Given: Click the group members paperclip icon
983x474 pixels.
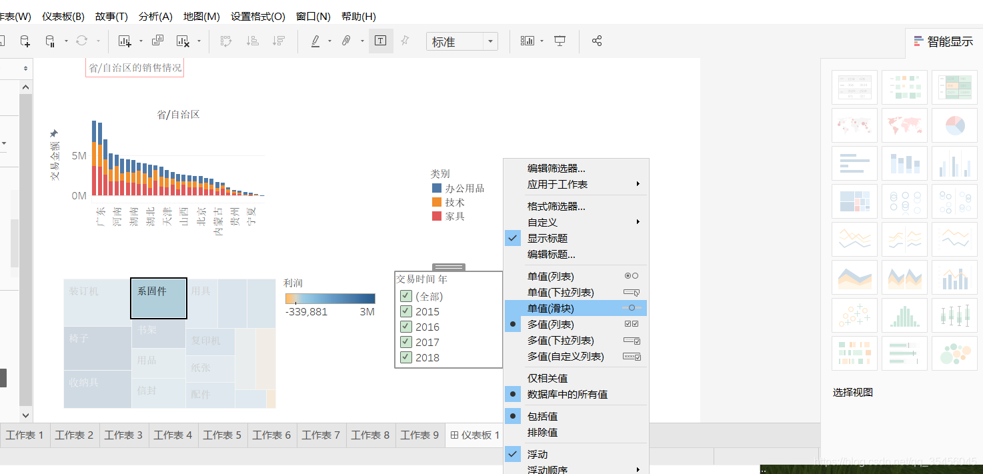Looking at the screenshot, I should point(346,41).
